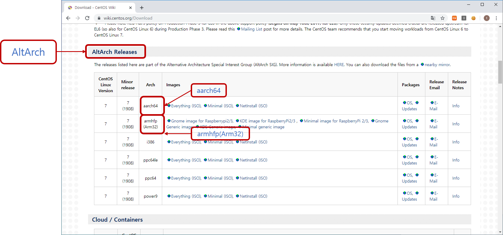
Task: Click the browser back arrow
Action: [x=68, y=18]
